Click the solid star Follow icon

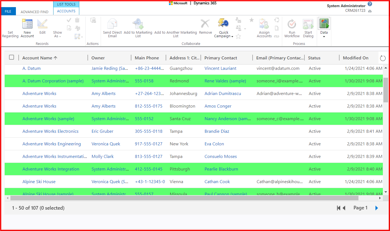pyautogui.click(x=251, y=20)
